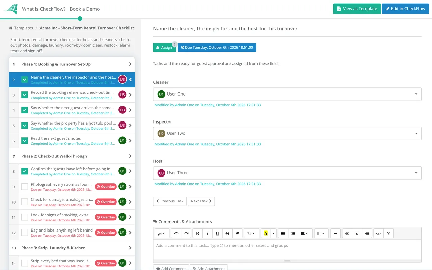Screen dimensions: 432x270
Task: Open the paragraph alignment dropdown
Action: pyautogui.click(x=304, y=233)
